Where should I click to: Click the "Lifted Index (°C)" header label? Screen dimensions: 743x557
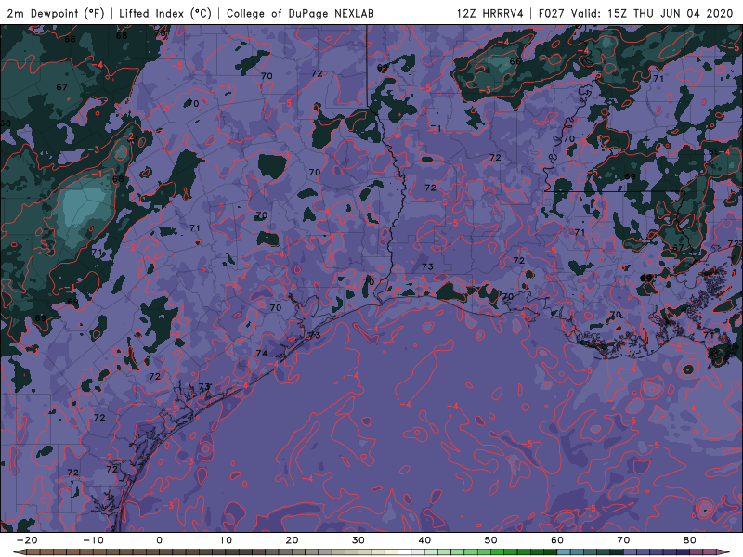(x=165, y=13)
